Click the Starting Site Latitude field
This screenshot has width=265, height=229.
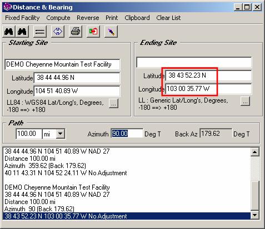point(77,78)
